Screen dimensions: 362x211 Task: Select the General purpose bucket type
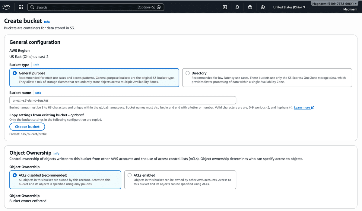pyautogui.click(x=15, y=73)
